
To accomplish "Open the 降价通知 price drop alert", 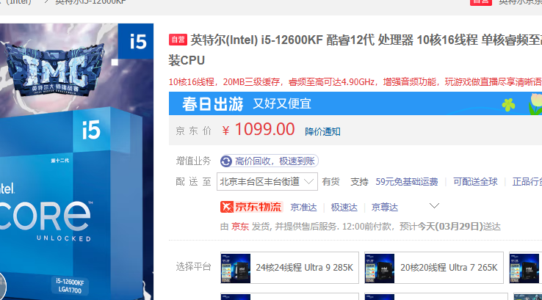I will click(x=322, y=131).
